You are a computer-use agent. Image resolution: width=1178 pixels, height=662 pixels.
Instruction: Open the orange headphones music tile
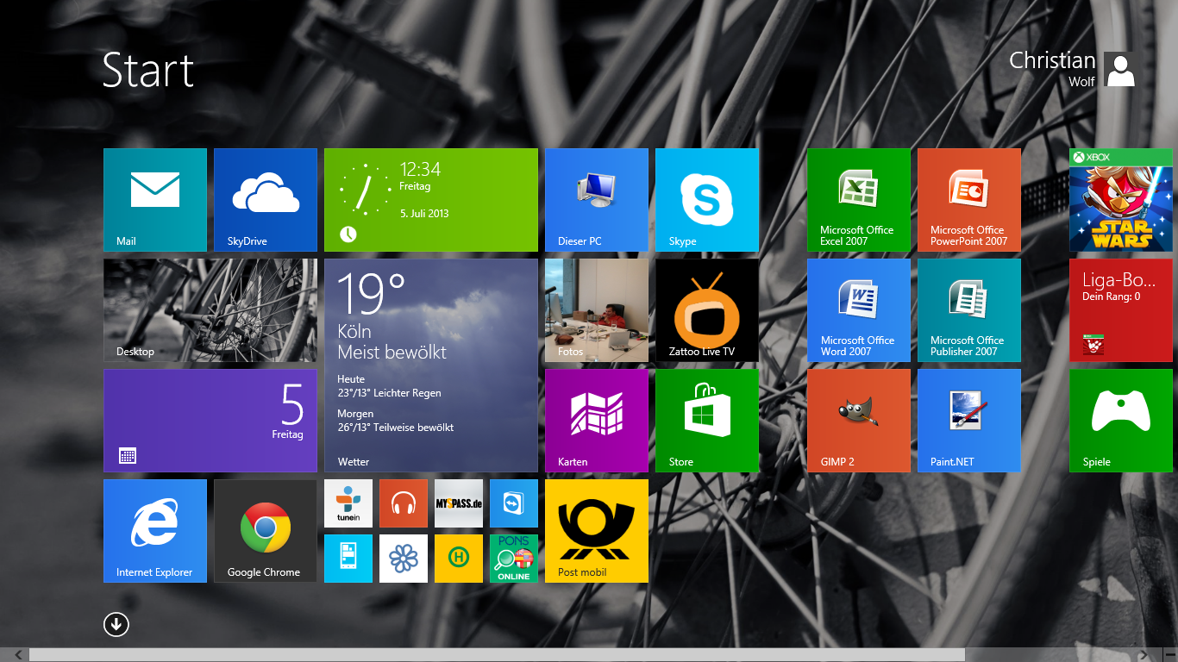(404, 503)
